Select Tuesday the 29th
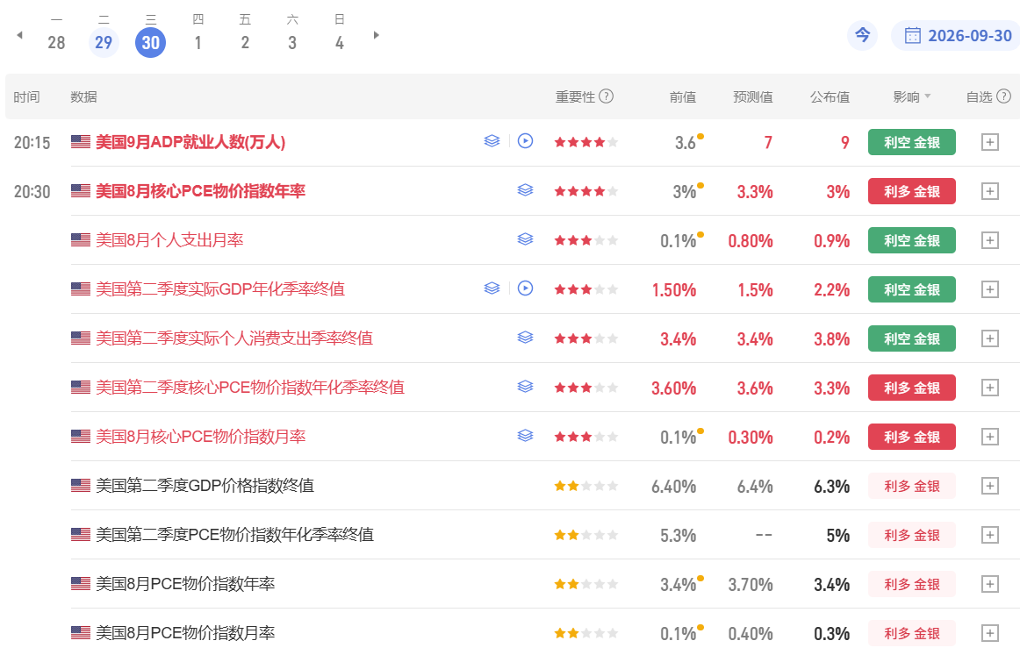The width and height of the screenshot is (1020, 655). tap(104, 43)
